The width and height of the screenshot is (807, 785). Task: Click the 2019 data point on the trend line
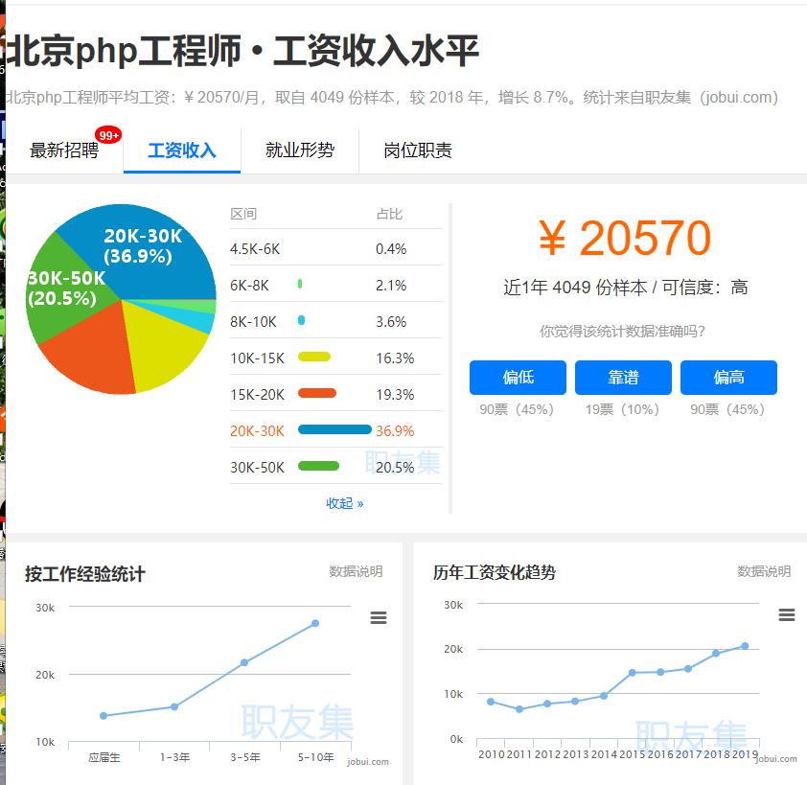coord(745,646)
